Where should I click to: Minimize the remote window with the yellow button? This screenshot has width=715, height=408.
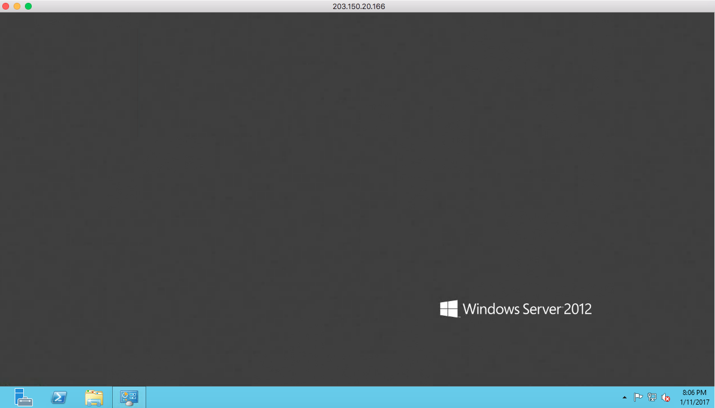[x=17, y=6]
